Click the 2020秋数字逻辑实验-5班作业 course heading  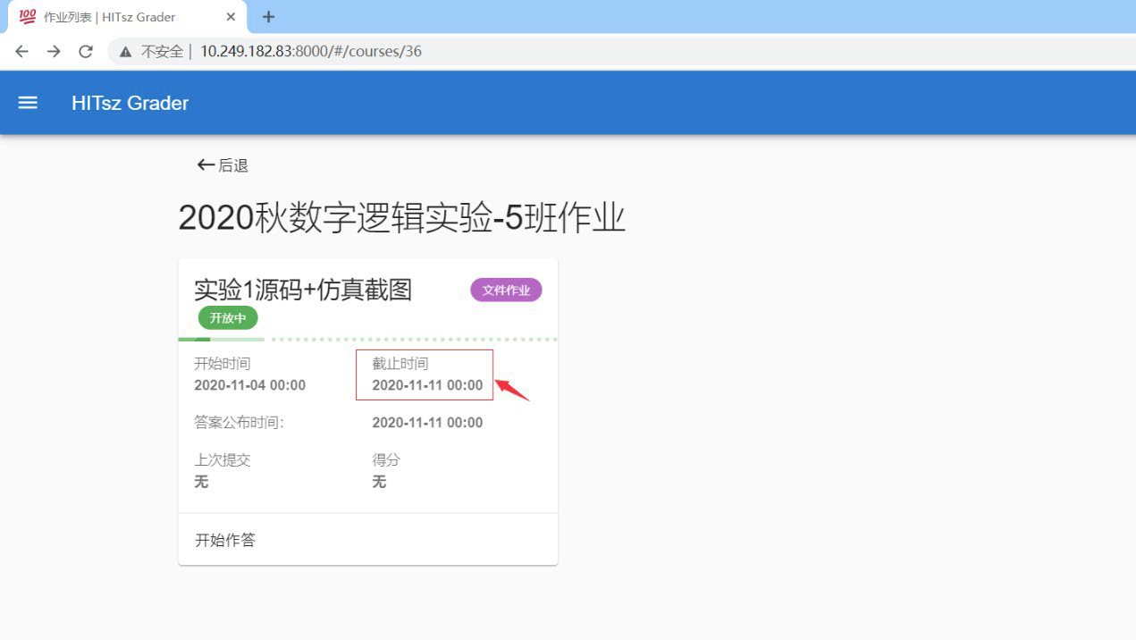click(401, 219)
